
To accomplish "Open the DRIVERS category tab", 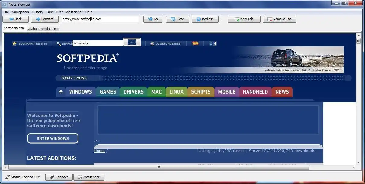I will click(x=133, y=92).
